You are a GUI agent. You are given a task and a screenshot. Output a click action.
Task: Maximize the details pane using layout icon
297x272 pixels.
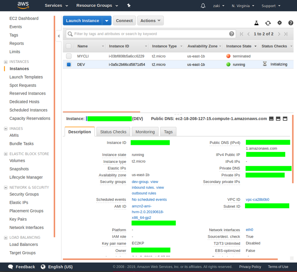[285, 119]
